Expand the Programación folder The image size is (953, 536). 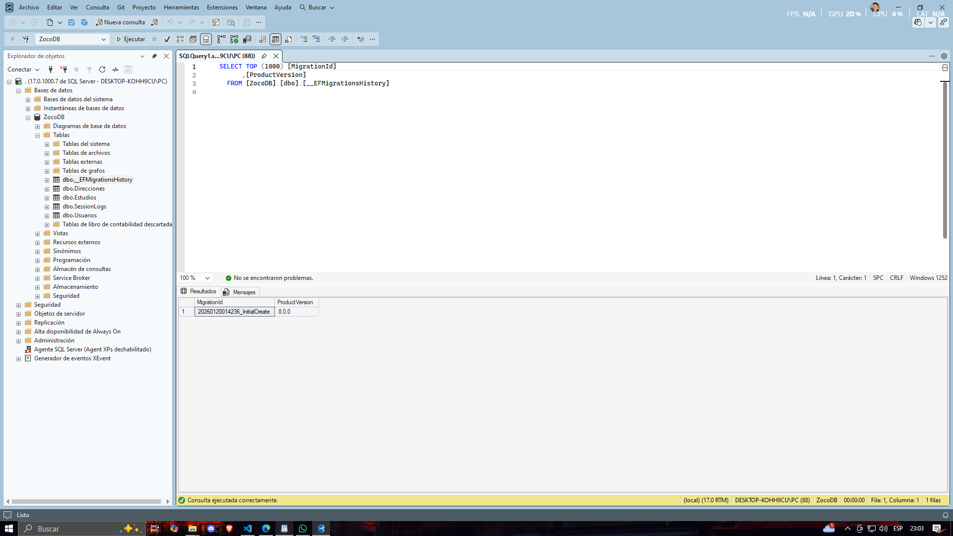38,261
